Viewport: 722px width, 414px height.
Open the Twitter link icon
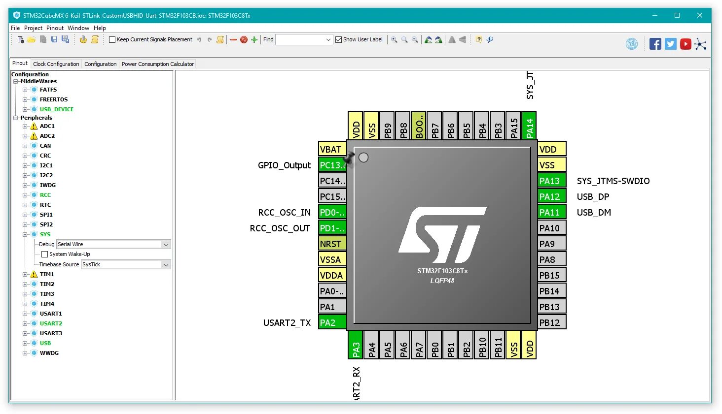[670, 44]
